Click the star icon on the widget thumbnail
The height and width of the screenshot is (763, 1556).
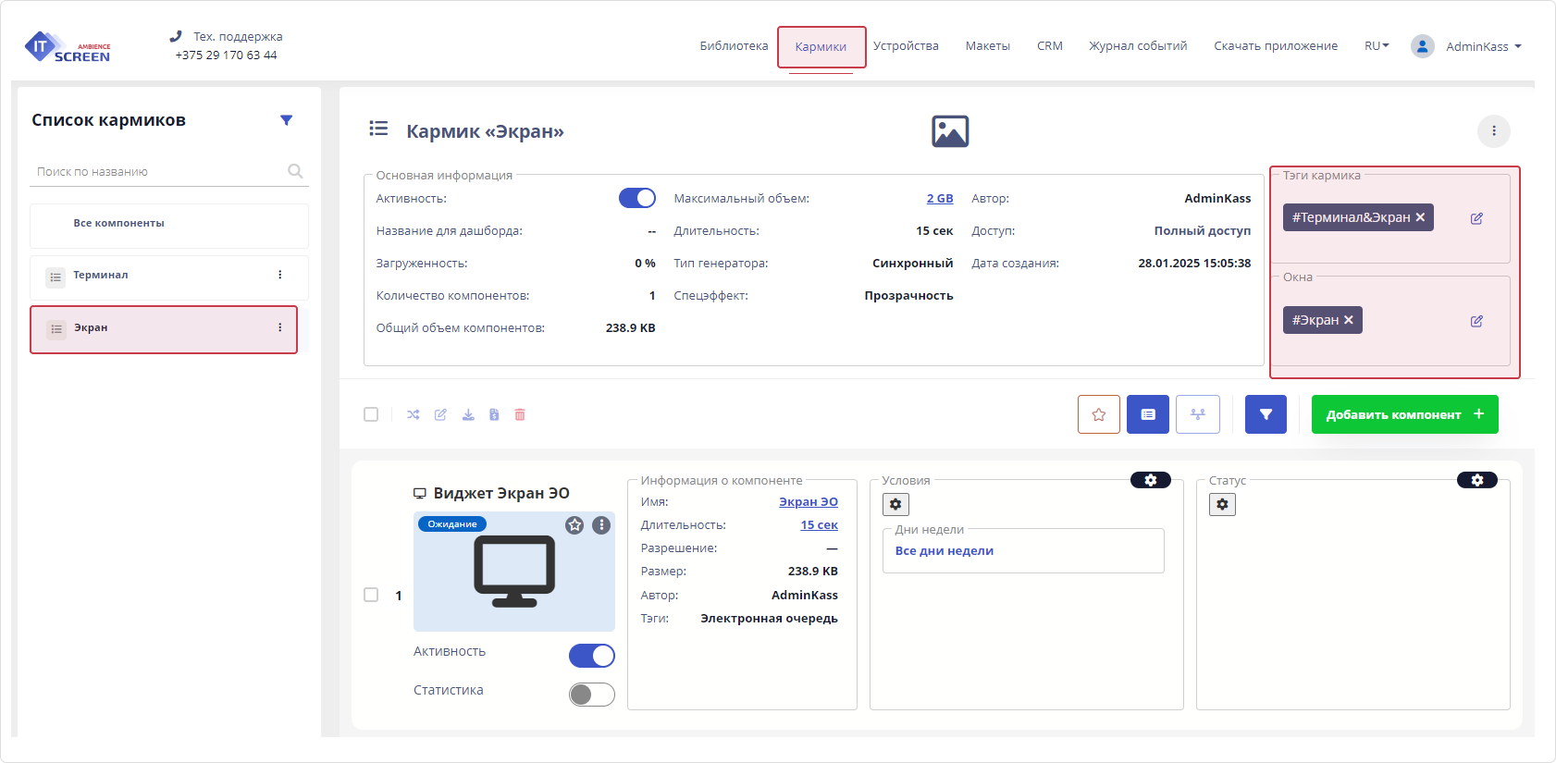[x=574, y=525]
